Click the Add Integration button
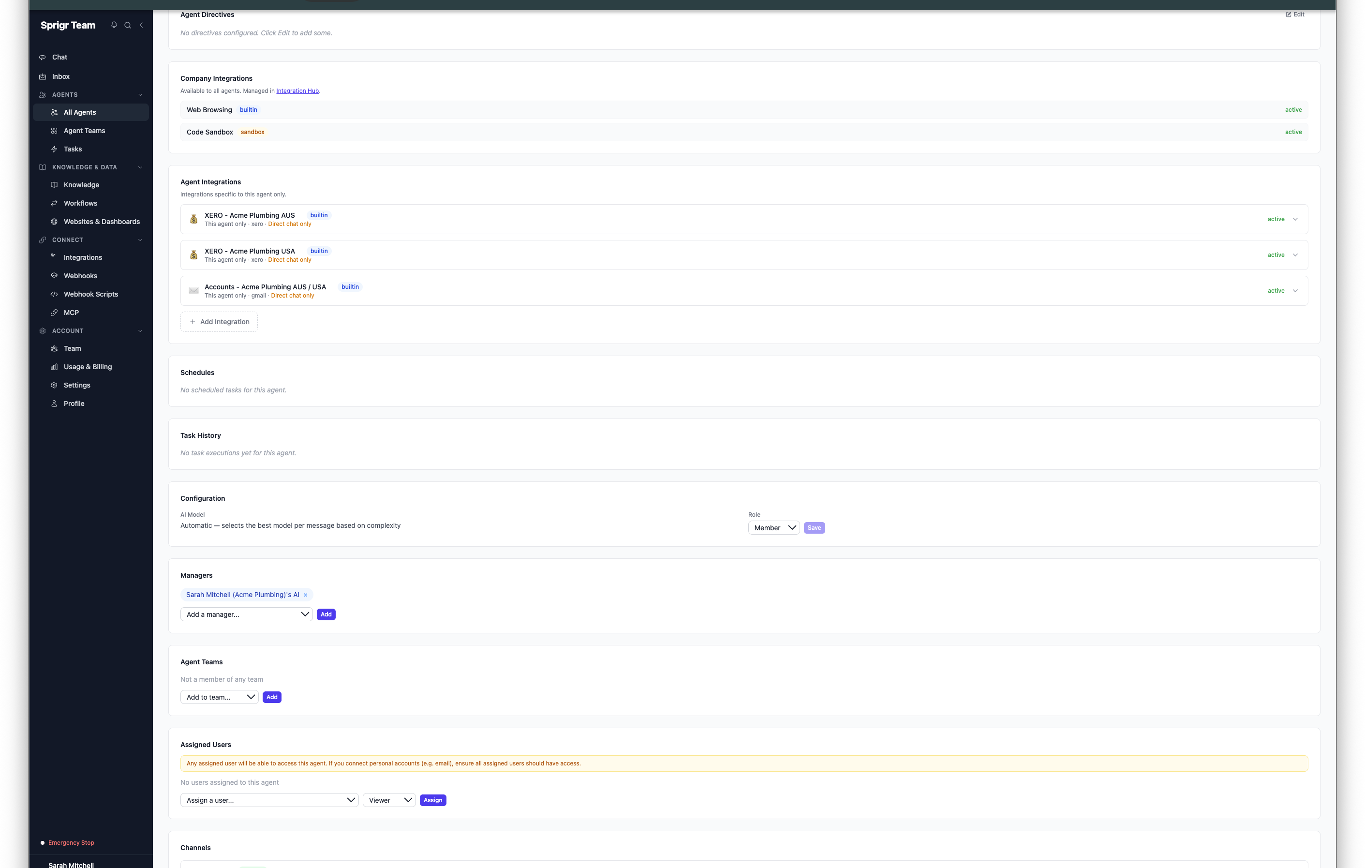The width and height of the screenshot is (1365, 868). point(219,321)
